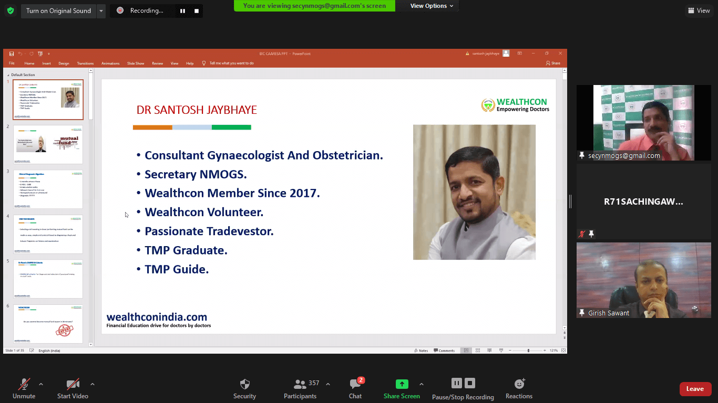Screen dimensions: 718x403
Task: Open the Security shield icon
Action: pyautogui.click(x=244, y=384)
